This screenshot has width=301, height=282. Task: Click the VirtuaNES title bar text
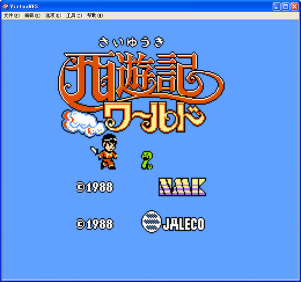point(24,7)
